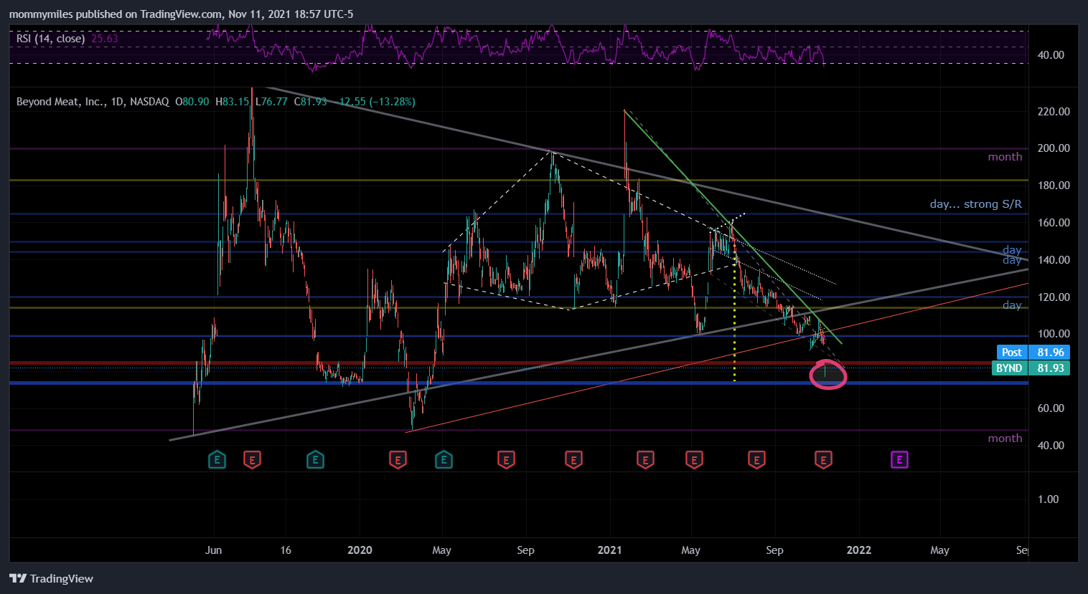Image resolution: width=1088 pixels, height=594 pixels.
Task: Click the close price C81.93
Action: coord(310,102)
